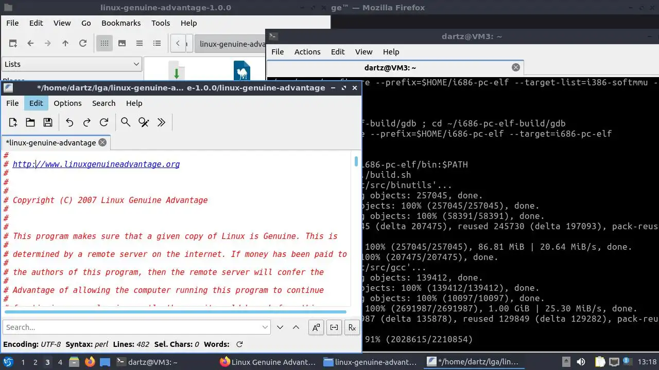The width and height of the screenshot is (659, 370).
Task: Switch file manager to detailed list view
Action: click(x=157, y=44)
